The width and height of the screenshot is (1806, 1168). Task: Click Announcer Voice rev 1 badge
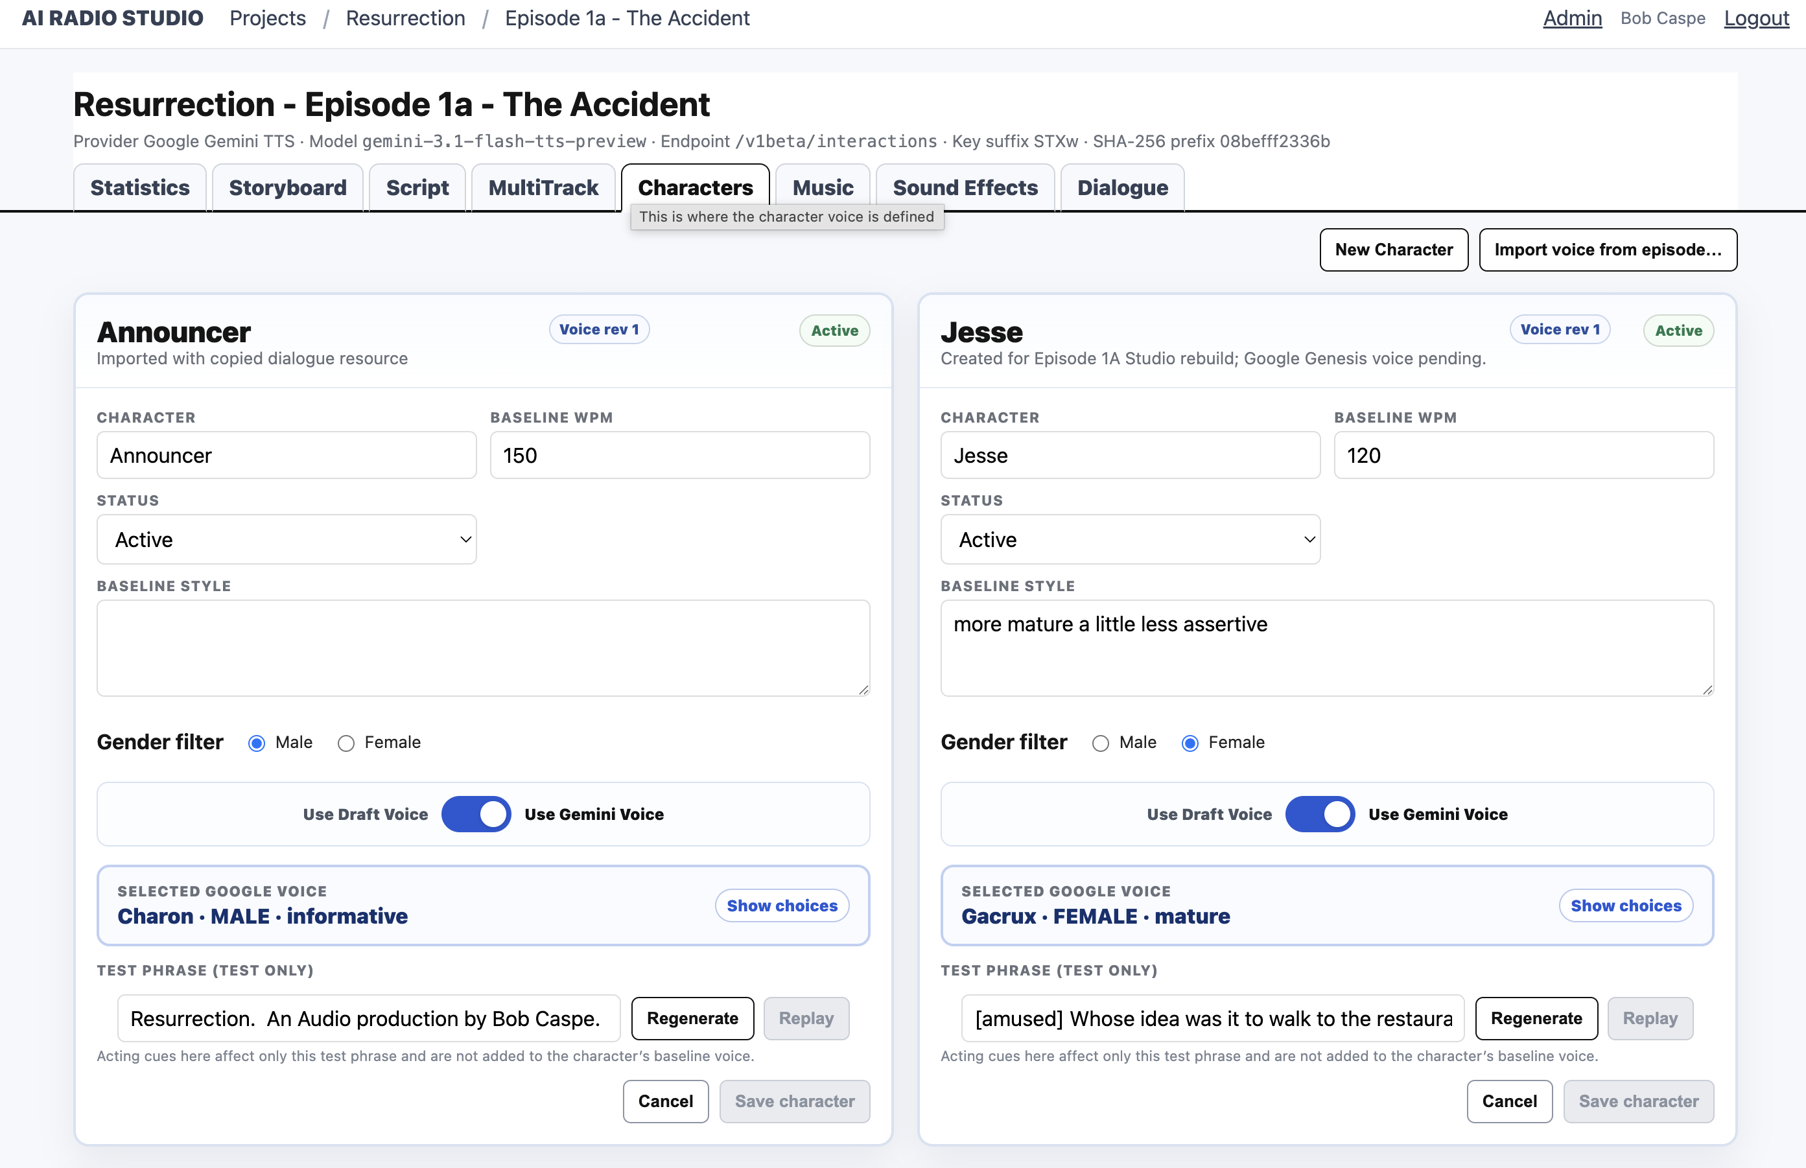click(599, 330)
